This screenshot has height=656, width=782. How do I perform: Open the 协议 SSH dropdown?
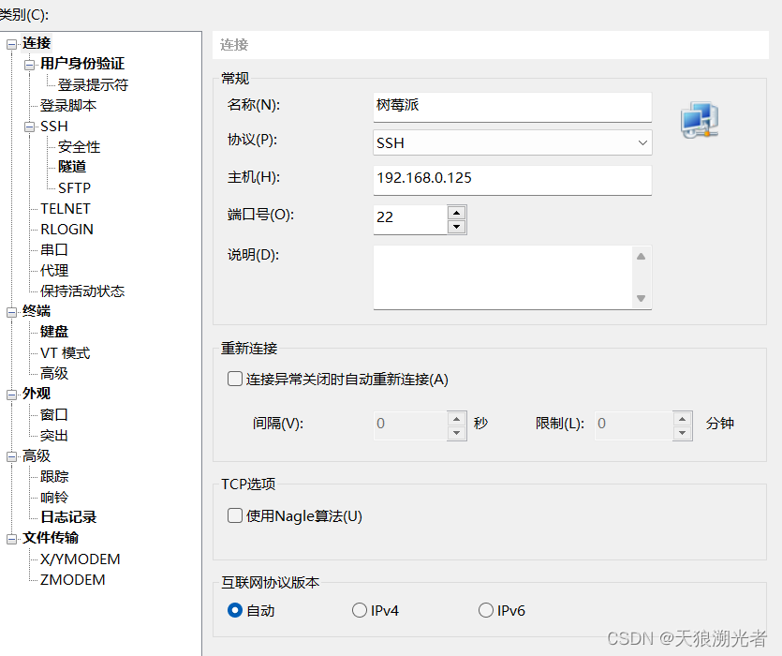click(x=512, y=142)
